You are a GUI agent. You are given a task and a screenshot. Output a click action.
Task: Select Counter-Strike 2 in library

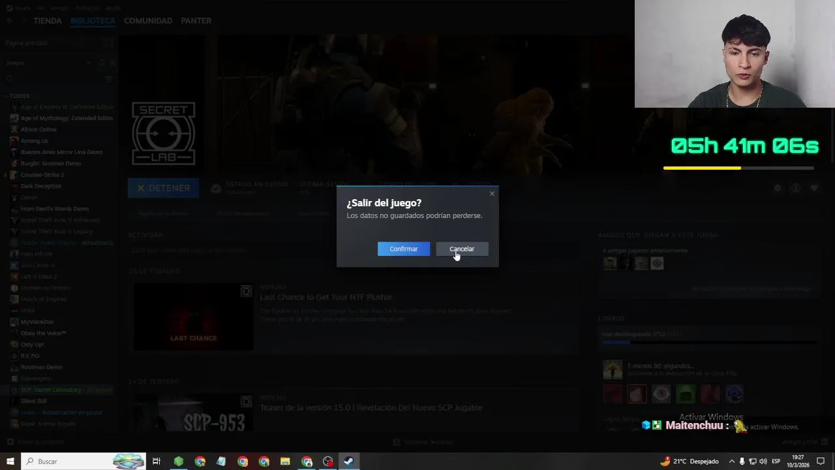42,175
